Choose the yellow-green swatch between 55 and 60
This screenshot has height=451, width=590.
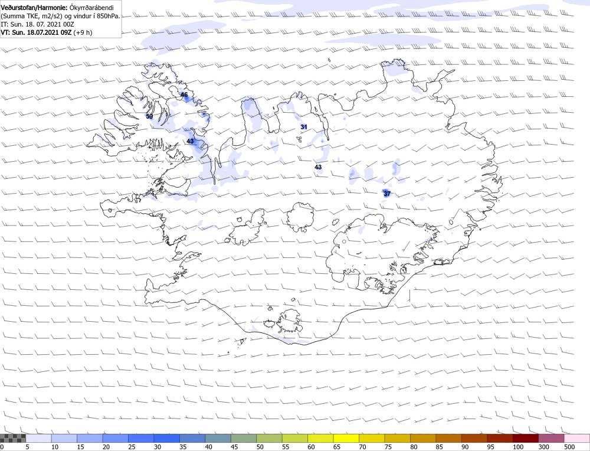click(x=295, y=438)
